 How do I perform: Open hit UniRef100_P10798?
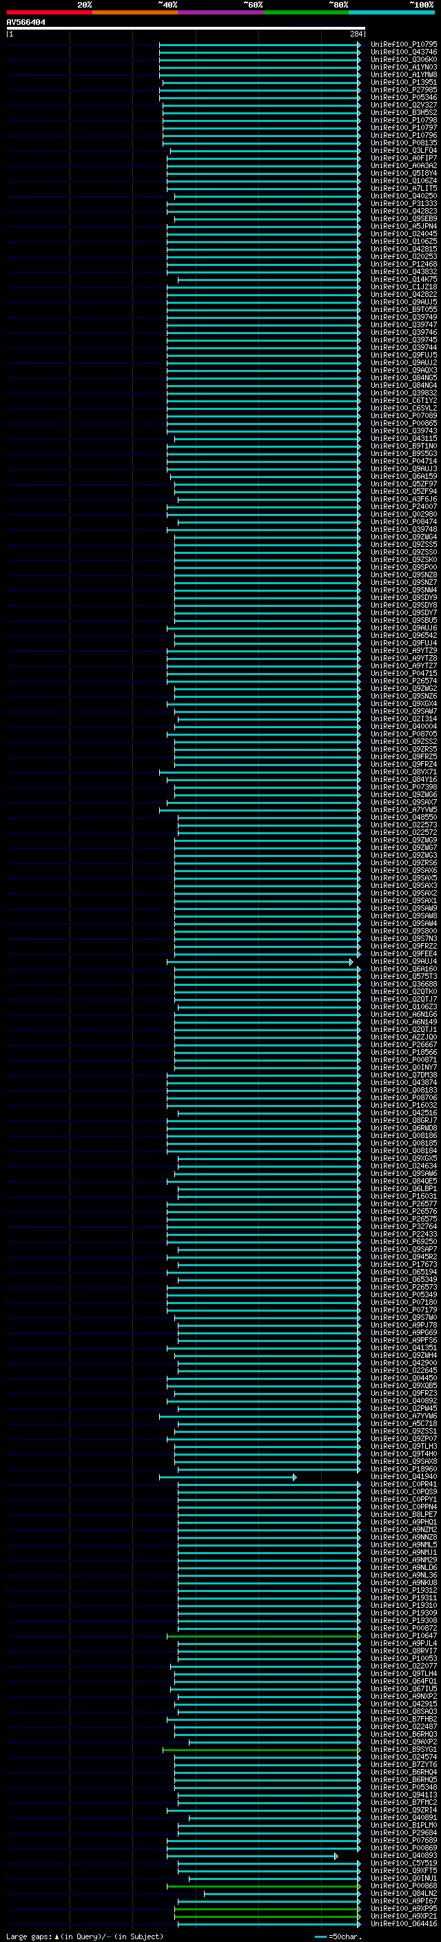(x=404, y=121)
